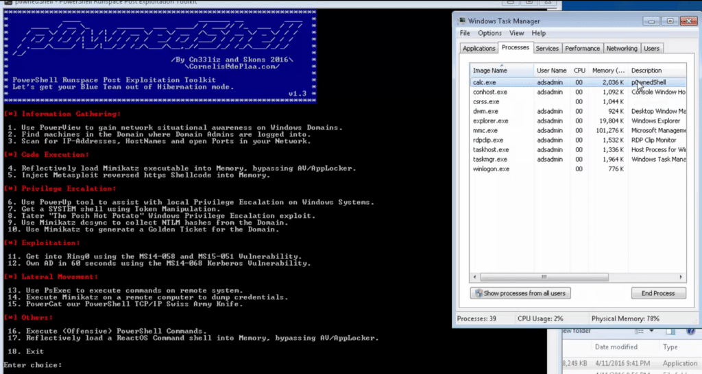Click the preview pane icon in Explorer window
The image size is (702, 374).
coord(670,331)
